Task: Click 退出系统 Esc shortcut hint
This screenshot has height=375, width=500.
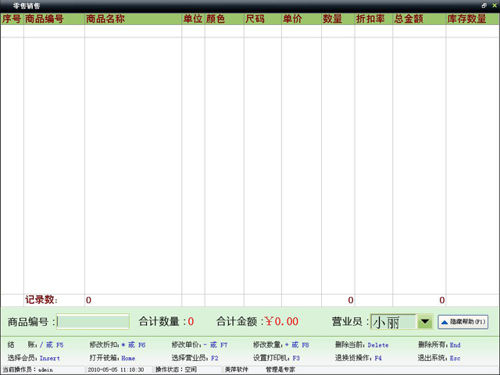Action: click(x=439, y=358)
